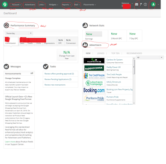Image resolution: width=166 pixels, height=164 pixels.
Task: Open Review Pending Applications task
Action: (58, 79)
